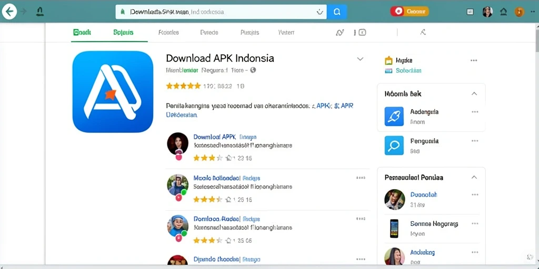539x269 pixels.
Task: Click the pen icon at right of tab bar
Action: point(423,33)
